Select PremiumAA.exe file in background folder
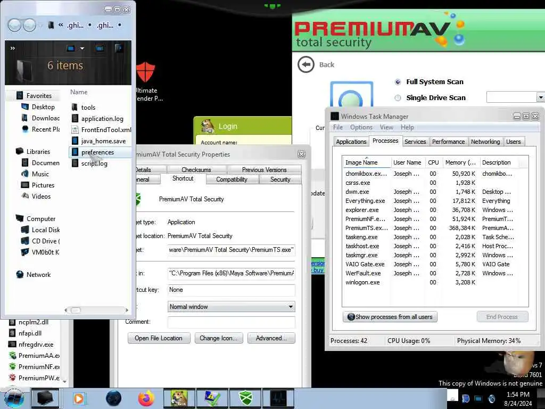Viewport: 545px width, 409px height. pos(35,355)
